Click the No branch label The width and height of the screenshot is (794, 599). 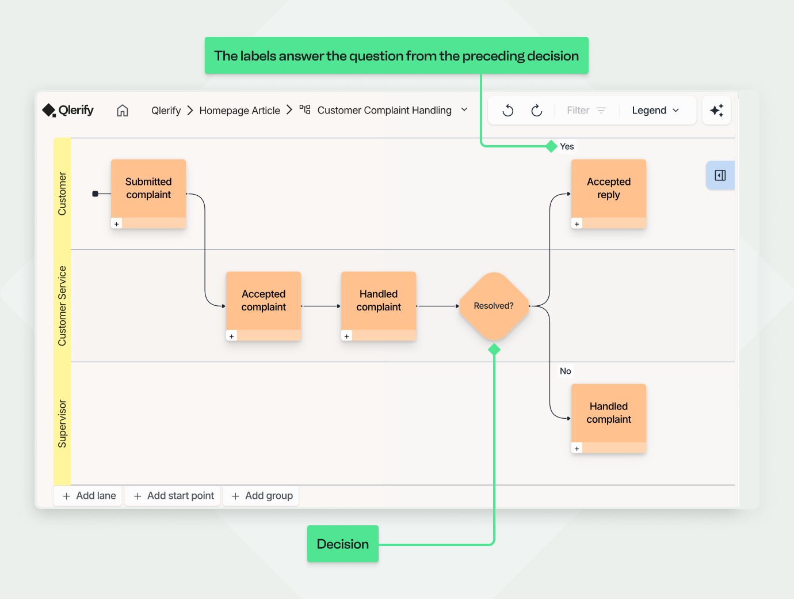566,371
